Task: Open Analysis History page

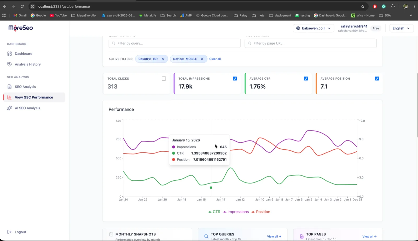Action: [28, 64]
